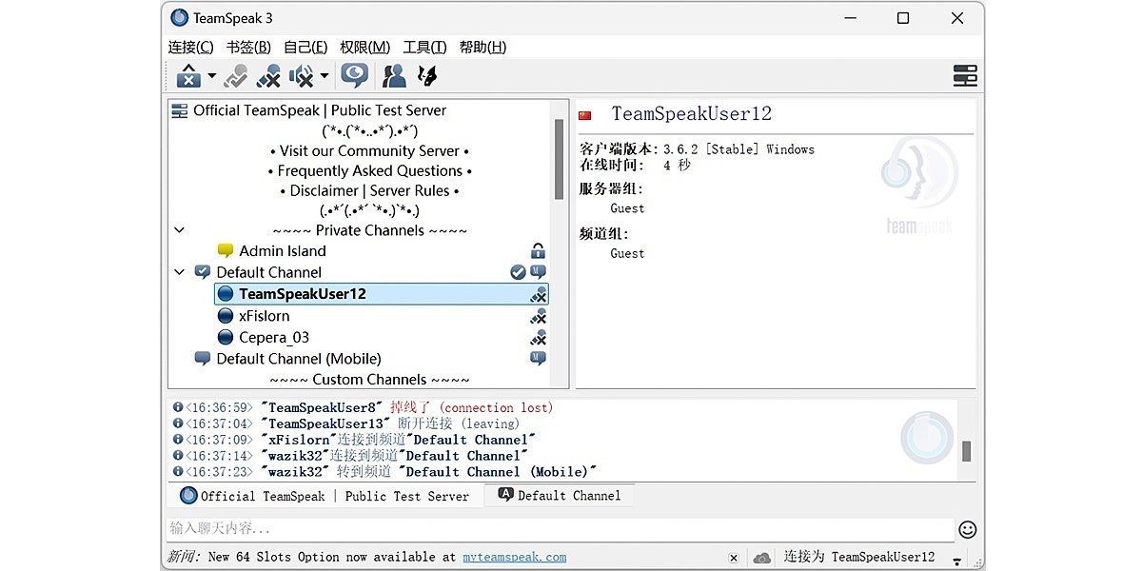1142x571 pixels.
Task: Click the channel subscribe toolbar icon
Action: [426, 76]
